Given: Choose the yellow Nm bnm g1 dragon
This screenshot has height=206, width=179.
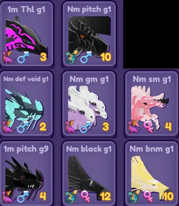Looking at the screenshot, I should 152,176.
